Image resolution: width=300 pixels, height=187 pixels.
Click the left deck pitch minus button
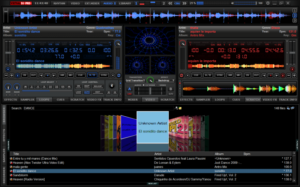tap(6, 76)
